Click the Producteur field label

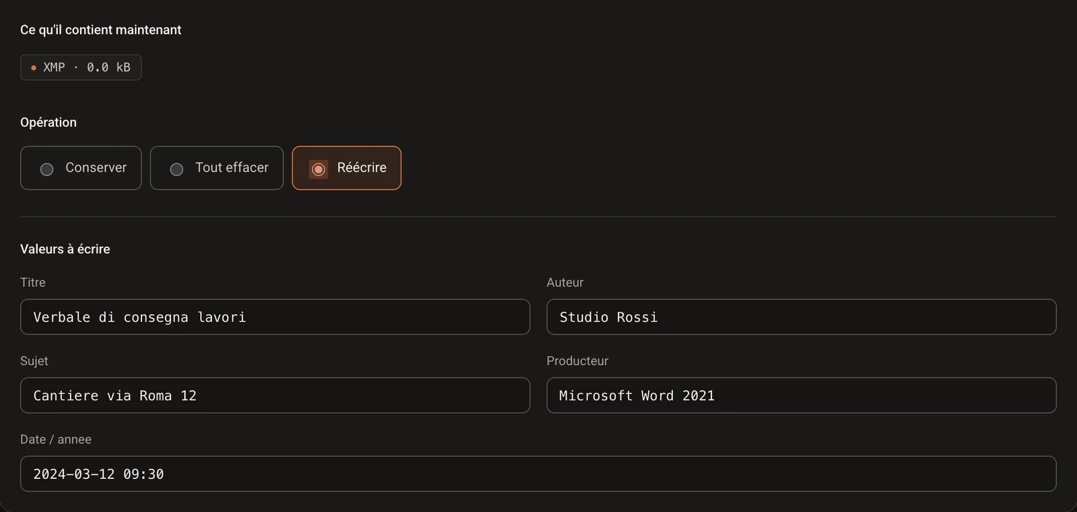(578, 361)
